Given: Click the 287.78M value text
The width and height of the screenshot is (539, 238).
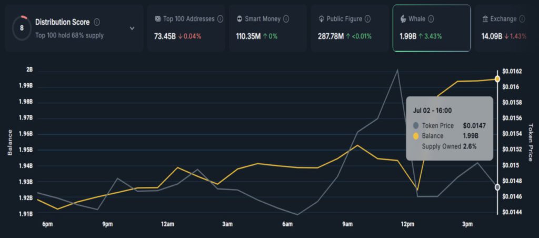Looking at the screenshot, I should 331,36.
